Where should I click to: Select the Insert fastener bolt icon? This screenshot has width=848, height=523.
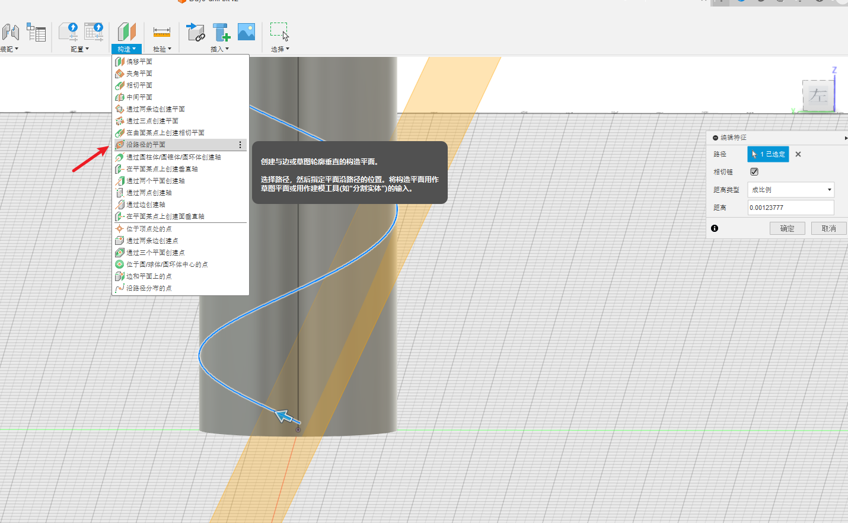[x=221, y=32]
